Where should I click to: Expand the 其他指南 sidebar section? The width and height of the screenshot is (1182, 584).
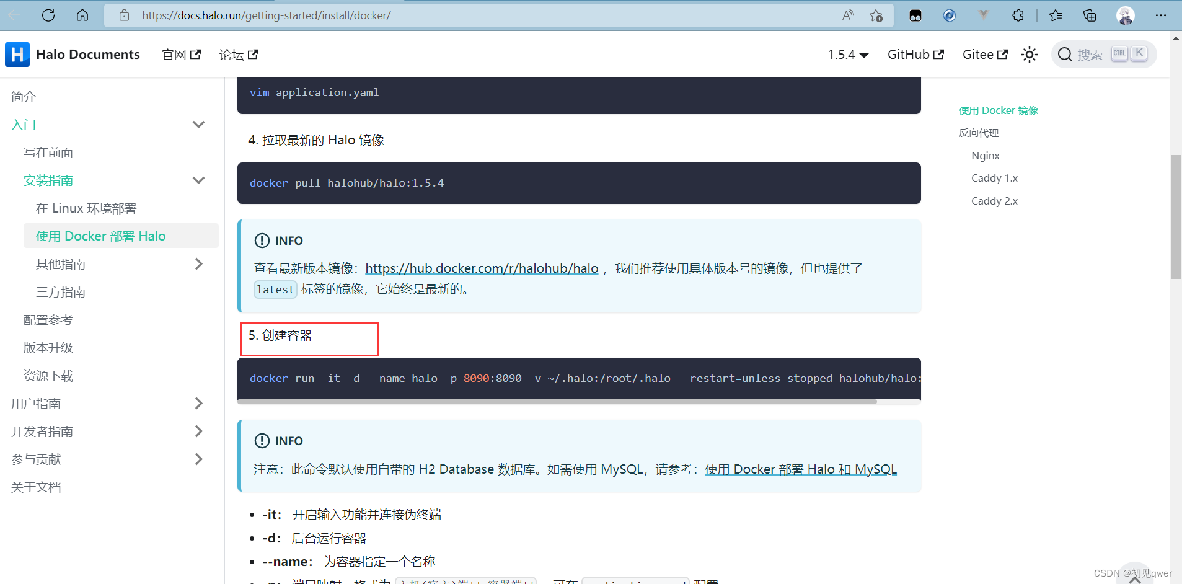click(x=198, y=264)
